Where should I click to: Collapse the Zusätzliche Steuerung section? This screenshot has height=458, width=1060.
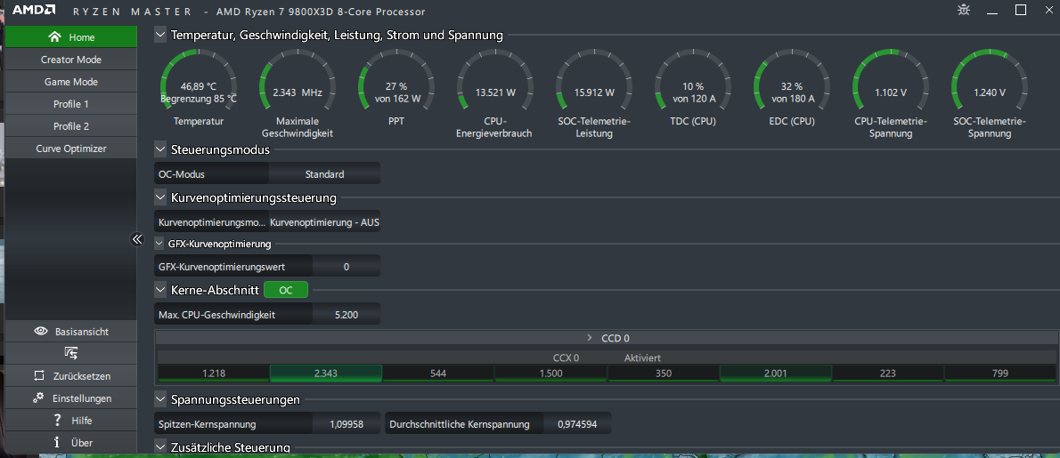[x=160, y=447]
